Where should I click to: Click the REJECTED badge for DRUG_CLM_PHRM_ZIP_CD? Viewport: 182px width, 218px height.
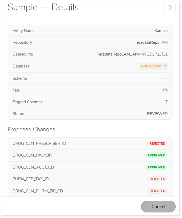click(157, 191)
